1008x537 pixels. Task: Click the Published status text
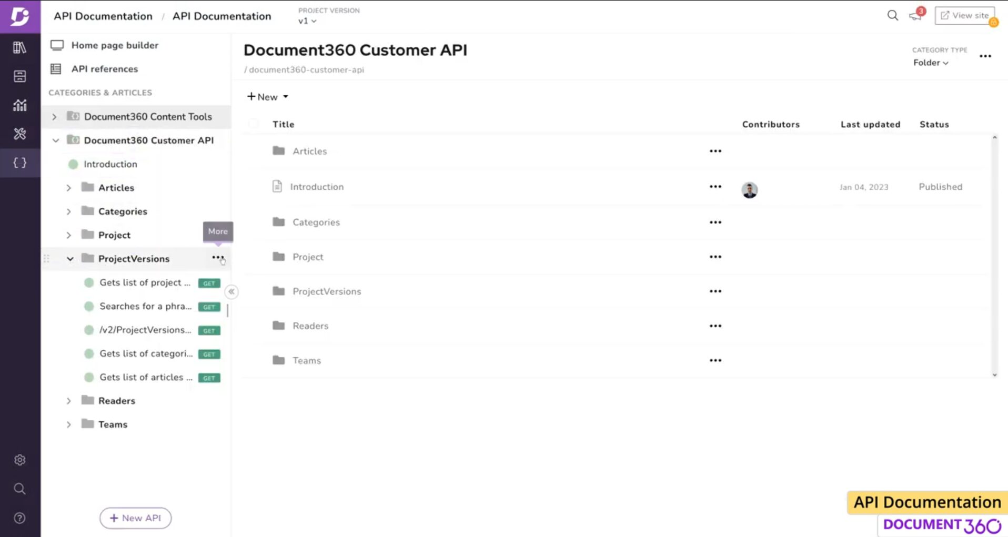point(941,187)
